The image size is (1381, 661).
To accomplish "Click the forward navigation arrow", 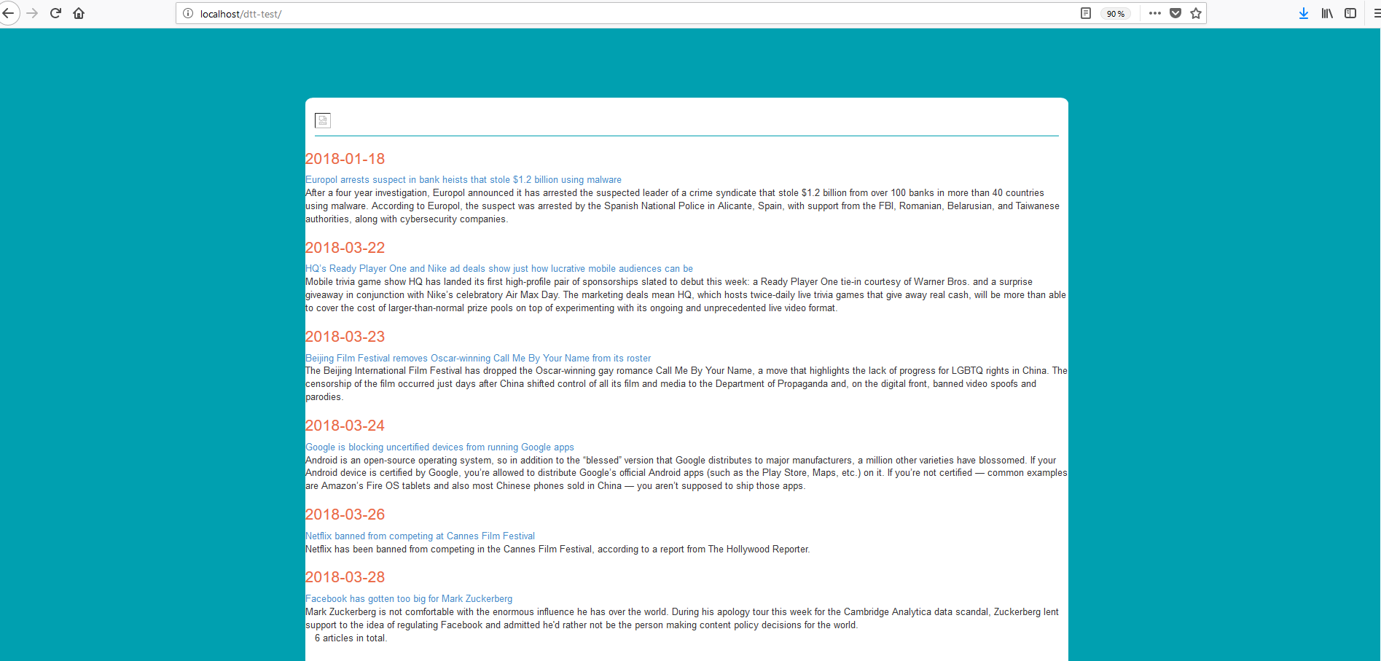I will click(32, 13).
